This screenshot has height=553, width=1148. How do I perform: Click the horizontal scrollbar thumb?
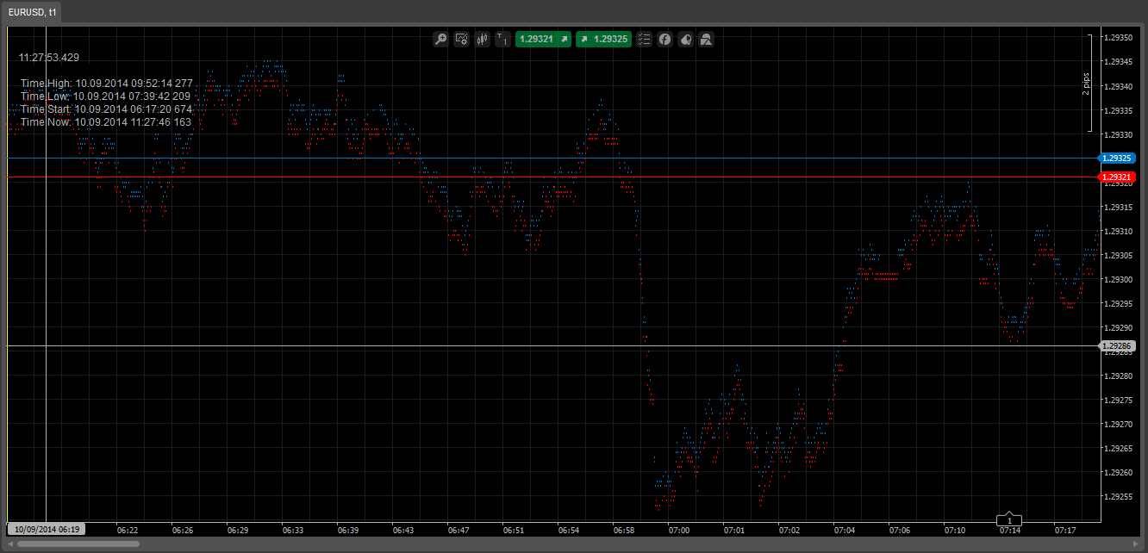[x=78, y=544]
